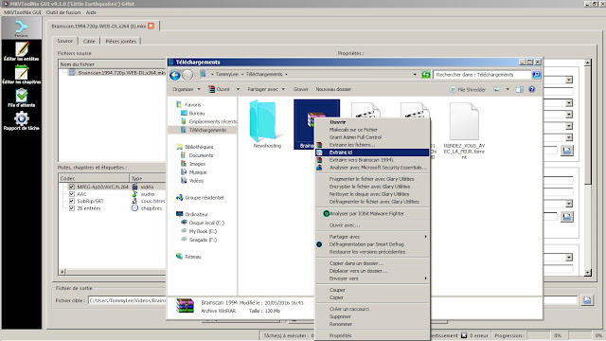Click Explorer back navigation arrow
606x341 pixels.
[x=174, y=75]
